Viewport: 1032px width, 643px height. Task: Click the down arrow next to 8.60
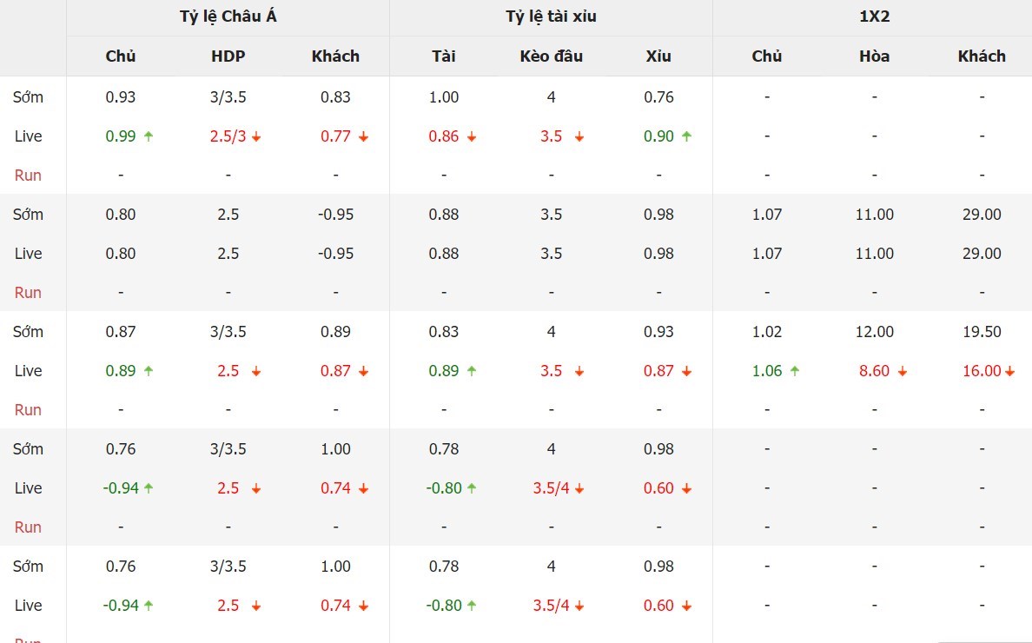903,372
